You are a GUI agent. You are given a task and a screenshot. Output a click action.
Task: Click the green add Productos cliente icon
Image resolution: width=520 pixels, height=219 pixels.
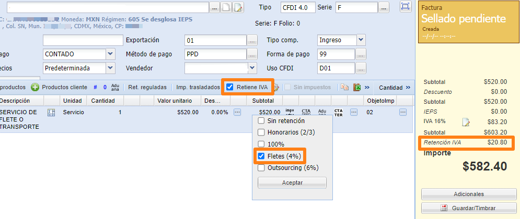click(x=35, y=87)
